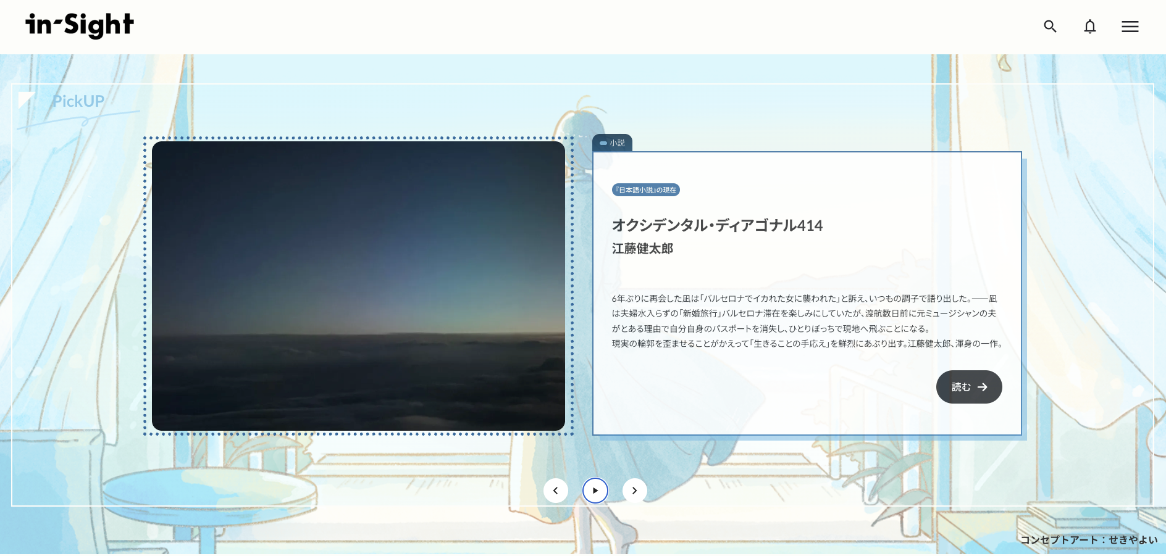Click the 『日本語小説』の現在 tag
The width and height of the screenshot is (1166, 556).
[x=646, y=190]
